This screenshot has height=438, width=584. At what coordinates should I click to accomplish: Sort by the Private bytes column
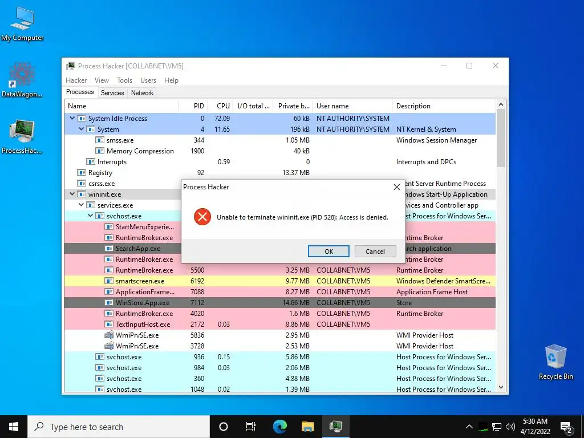(293, 106)
